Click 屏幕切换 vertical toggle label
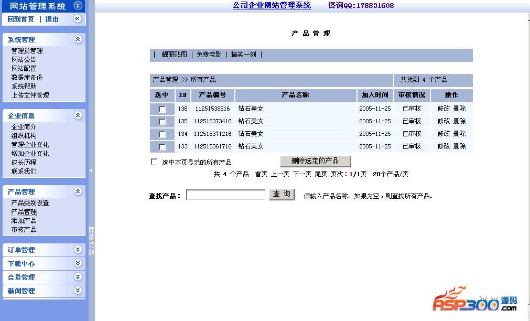This screenshot has height=321, width=530. [91, 241]
